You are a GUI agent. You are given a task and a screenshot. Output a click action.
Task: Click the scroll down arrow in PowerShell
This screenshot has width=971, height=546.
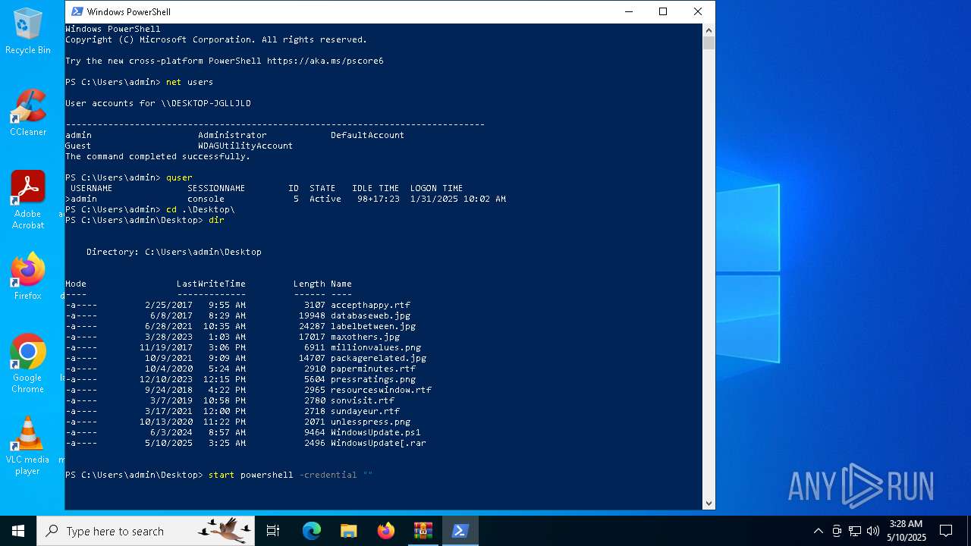click(709, 503)
